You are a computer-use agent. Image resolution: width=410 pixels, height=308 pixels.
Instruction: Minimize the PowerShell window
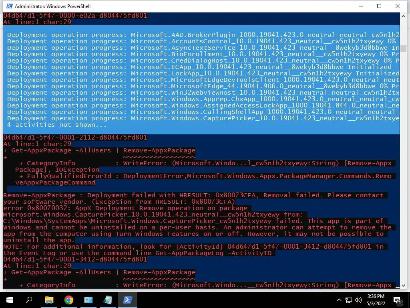(x=362, y=6)
